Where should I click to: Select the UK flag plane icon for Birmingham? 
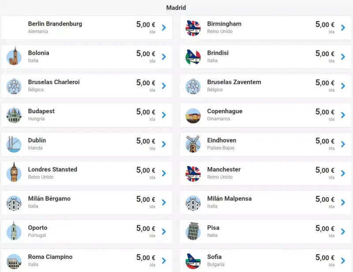click(x=193, y=28)
